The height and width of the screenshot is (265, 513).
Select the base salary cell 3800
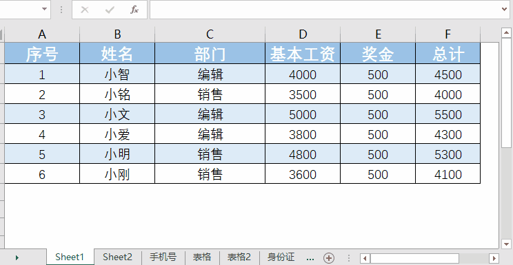click(303, 134)
